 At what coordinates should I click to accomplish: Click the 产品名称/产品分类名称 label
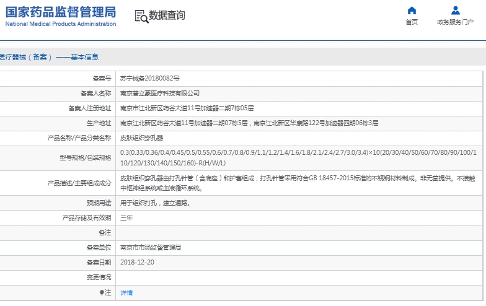pyautogui.click(x=79, y=138)
